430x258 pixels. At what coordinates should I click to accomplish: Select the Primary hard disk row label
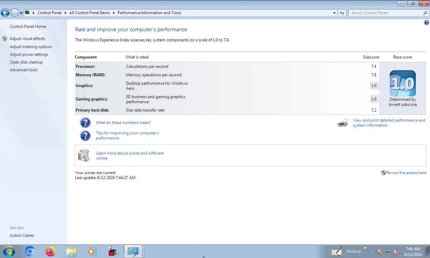92,110
